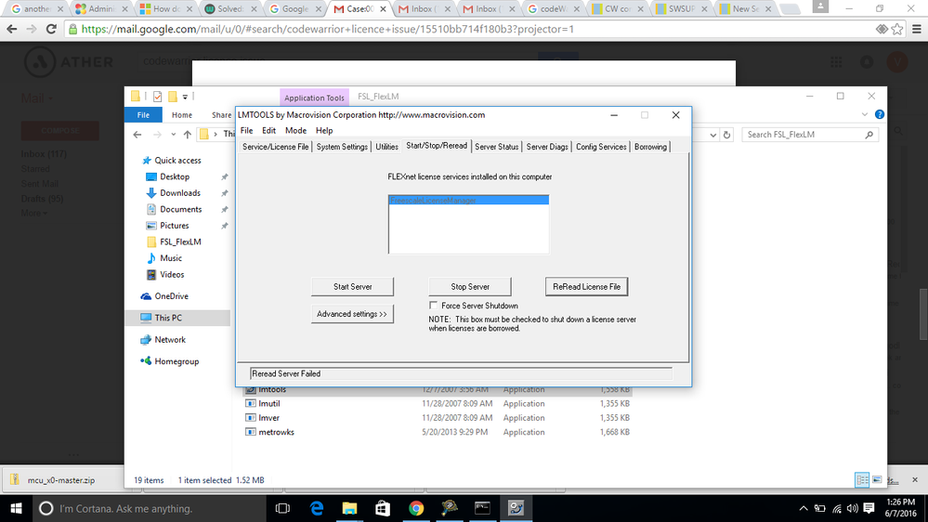928x522 pixels.
Task: Go back in Chrome browser
Action: tap(12, 29)
